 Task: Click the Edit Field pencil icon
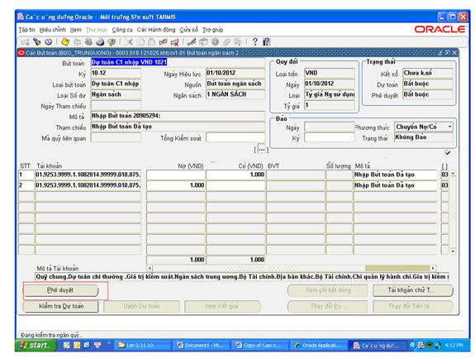coord(192,42)
